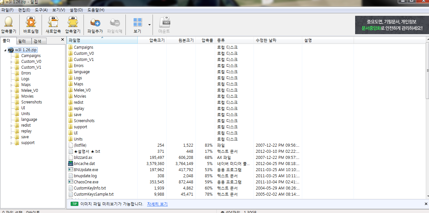The image size is (429, 213).
Task: Collapse the w3l 1.26.zip root node
Action: (5, 50)
